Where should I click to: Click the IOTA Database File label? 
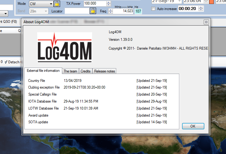pos(42,101)
